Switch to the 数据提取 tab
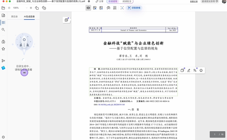Image resolution: width=227 pixels, height=140 pixels. coord(113,2)
